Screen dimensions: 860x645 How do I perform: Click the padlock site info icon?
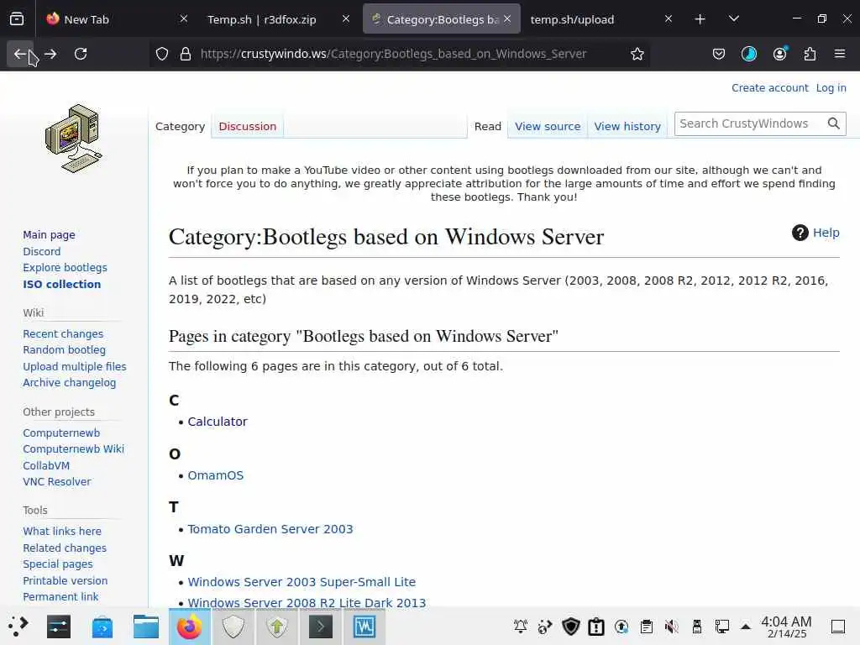pos(186,54)
